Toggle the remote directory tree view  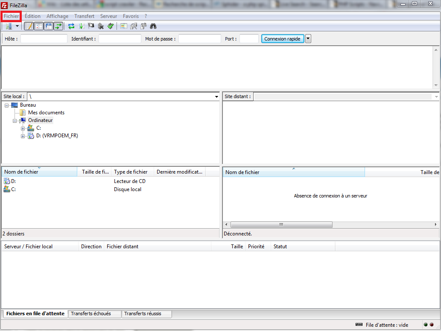click(x=49, y=26)
